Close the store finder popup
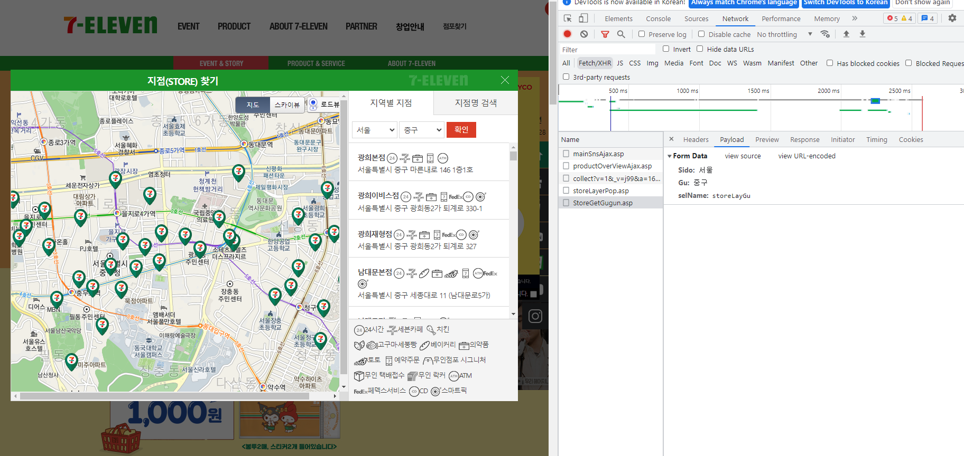964x456 pixels. coord(505,80)
